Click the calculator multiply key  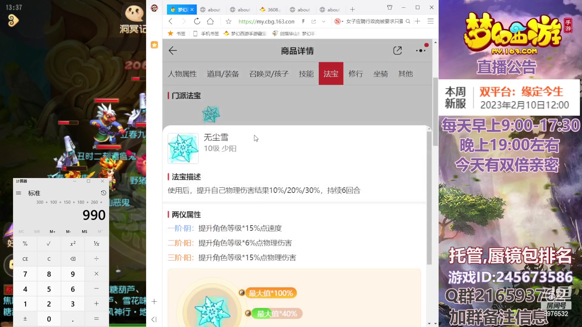96,274
